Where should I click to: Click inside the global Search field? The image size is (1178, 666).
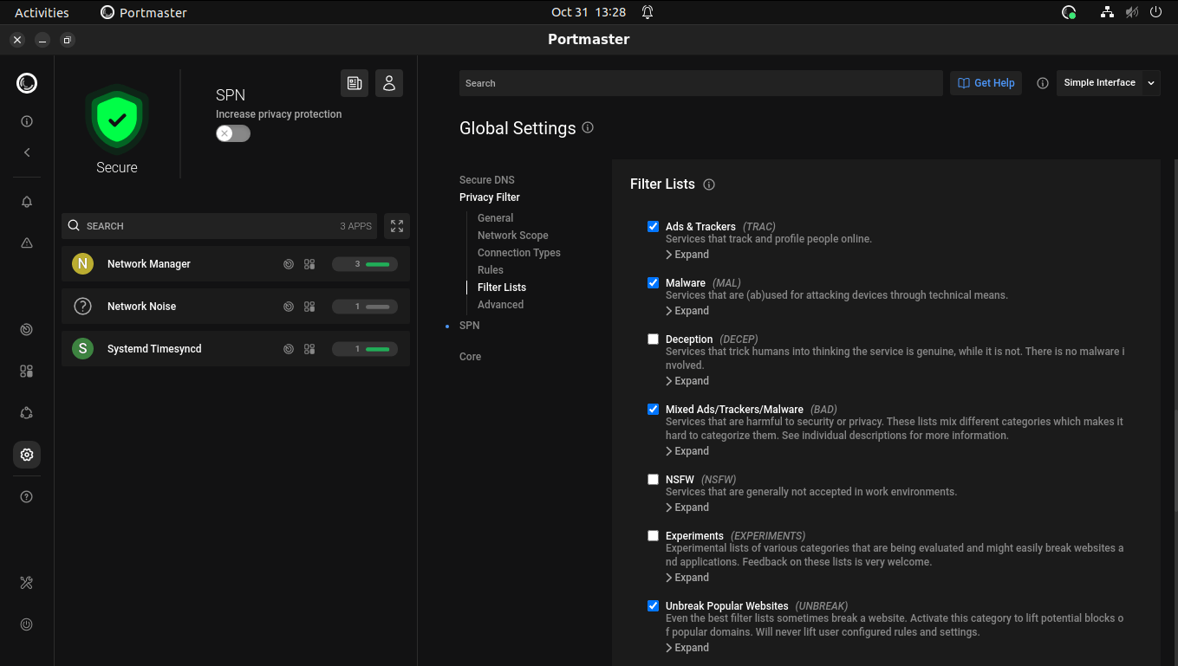pos(700,82)
